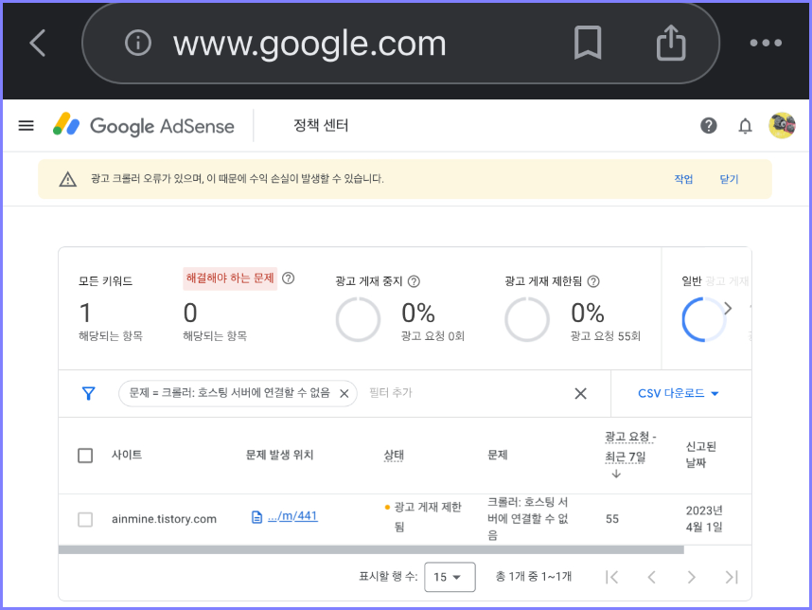Open help icon next to 광고 게재 제한됨

pos(593,281)
